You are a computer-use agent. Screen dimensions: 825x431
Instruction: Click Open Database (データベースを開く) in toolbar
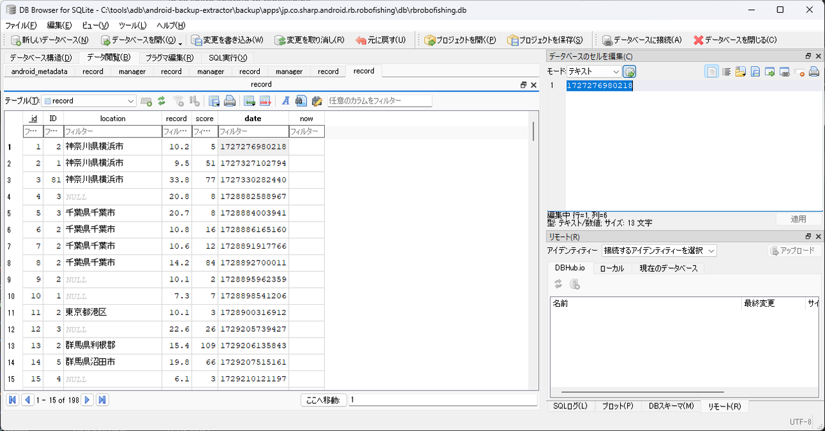pyautogui.click(x=138, y=40)
